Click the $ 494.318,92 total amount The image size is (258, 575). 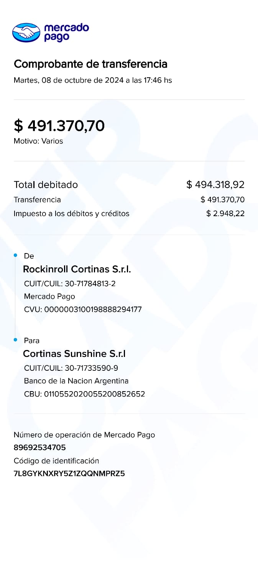coord(215,185)
